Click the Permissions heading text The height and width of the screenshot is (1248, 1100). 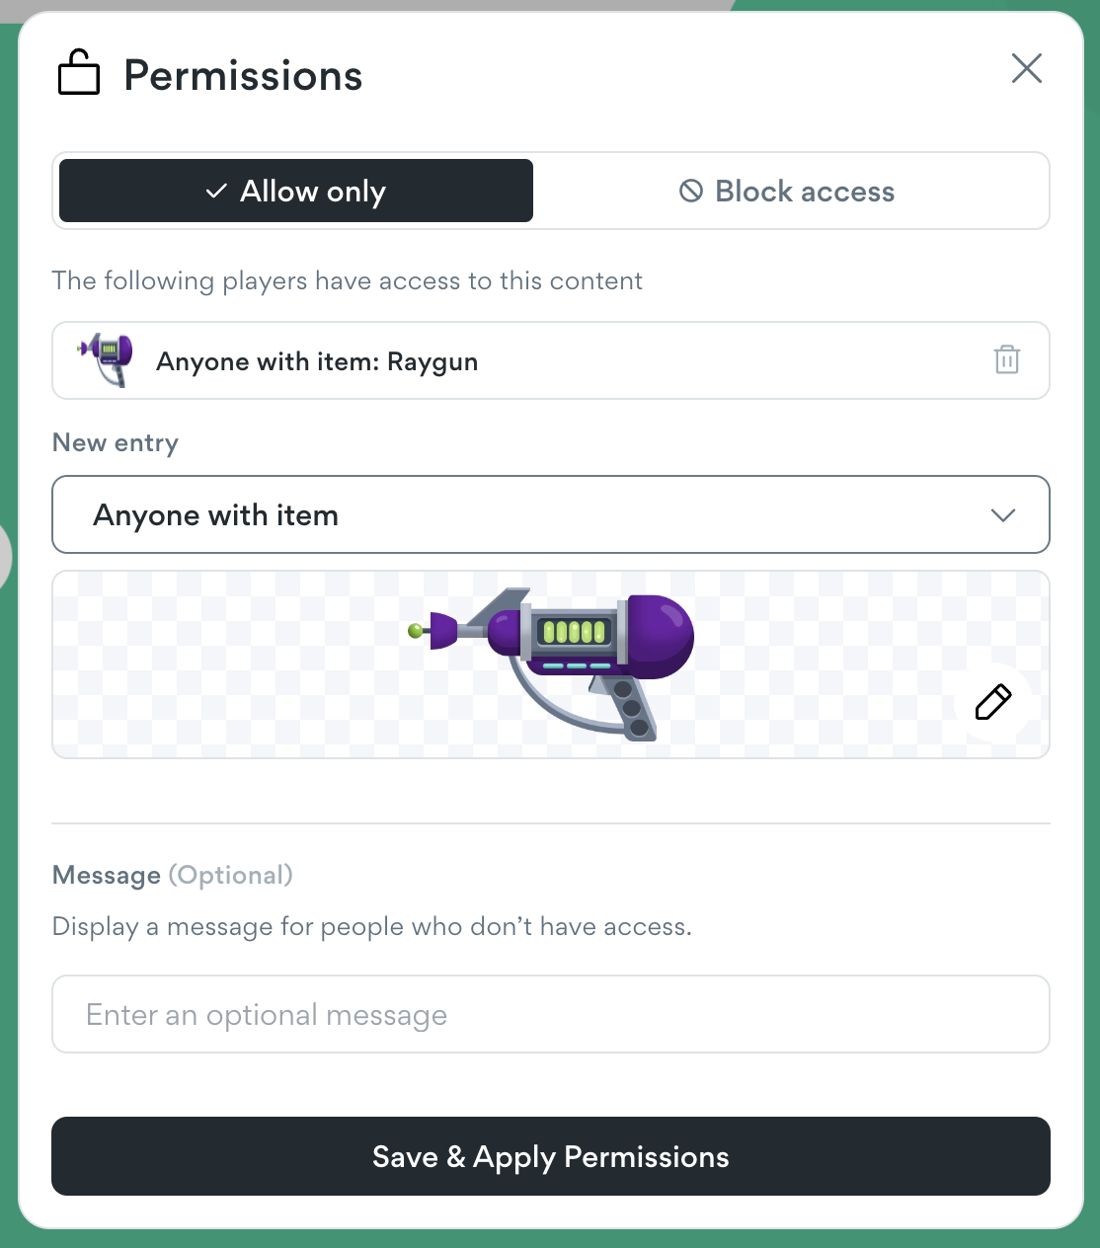pos(243,76)
